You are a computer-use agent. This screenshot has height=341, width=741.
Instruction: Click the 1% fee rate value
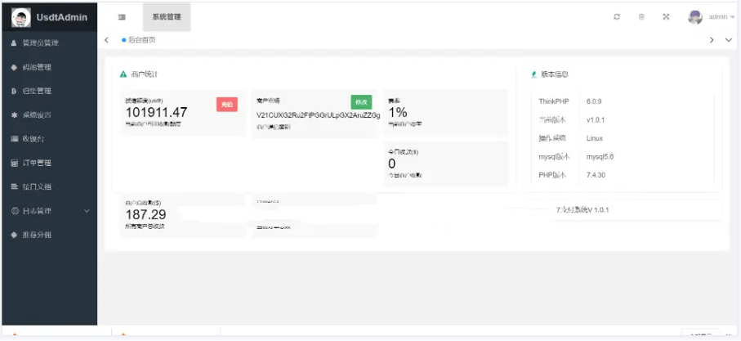click(x=397, y=112)
